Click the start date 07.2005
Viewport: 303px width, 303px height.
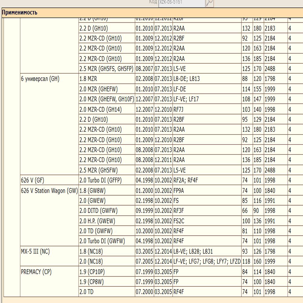click(x=144, y=261)
